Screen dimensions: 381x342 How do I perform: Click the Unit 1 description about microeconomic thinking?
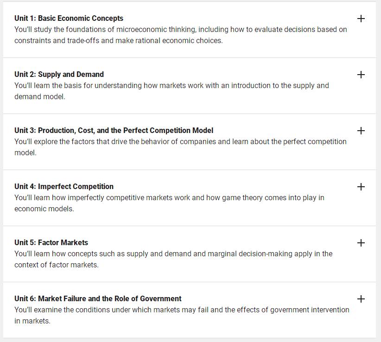(181, 35)
